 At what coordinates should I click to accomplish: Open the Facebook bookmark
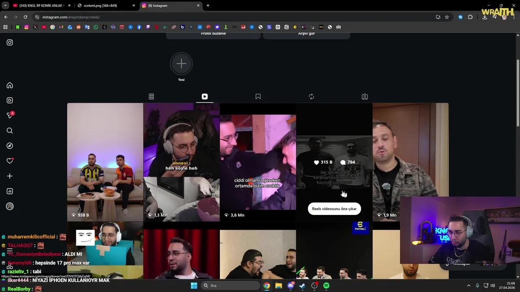[x=139, y=27]
